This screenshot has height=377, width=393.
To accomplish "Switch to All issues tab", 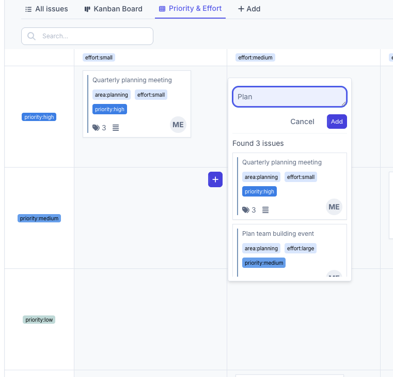I will pyautogui.click(x=46, y=9).
